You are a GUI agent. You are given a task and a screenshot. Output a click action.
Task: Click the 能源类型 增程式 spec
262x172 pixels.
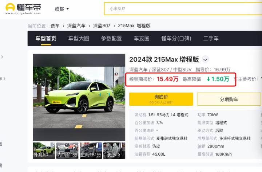tap(212, 123)
